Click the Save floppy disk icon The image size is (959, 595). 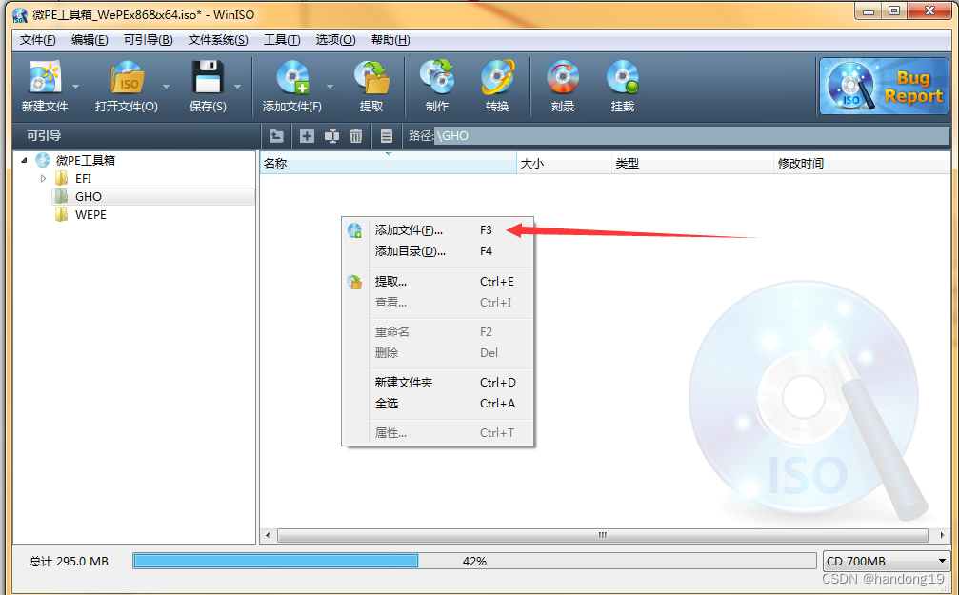coord(208,78)
